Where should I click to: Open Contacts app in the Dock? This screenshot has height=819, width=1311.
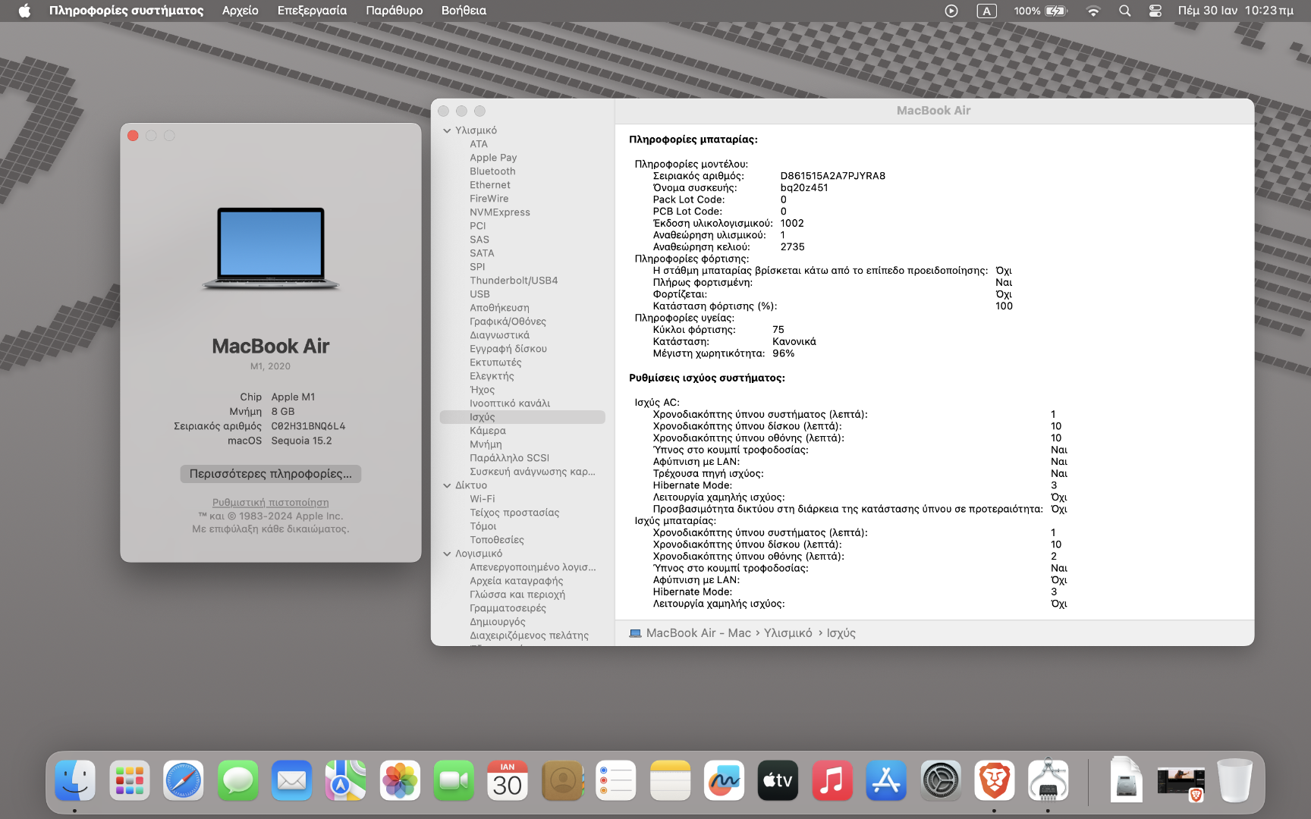562,780
